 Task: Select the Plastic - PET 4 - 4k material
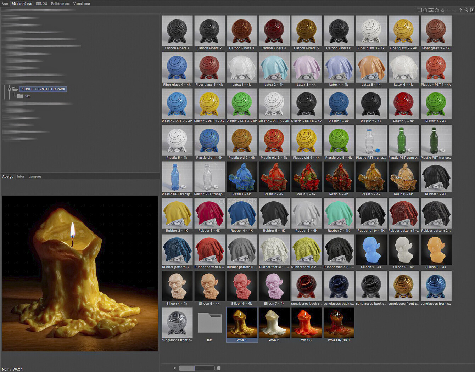242,106
